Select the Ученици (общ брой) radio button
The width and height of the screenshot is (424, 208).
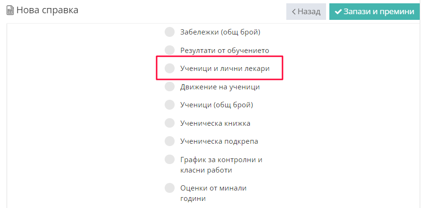point(169,105)
